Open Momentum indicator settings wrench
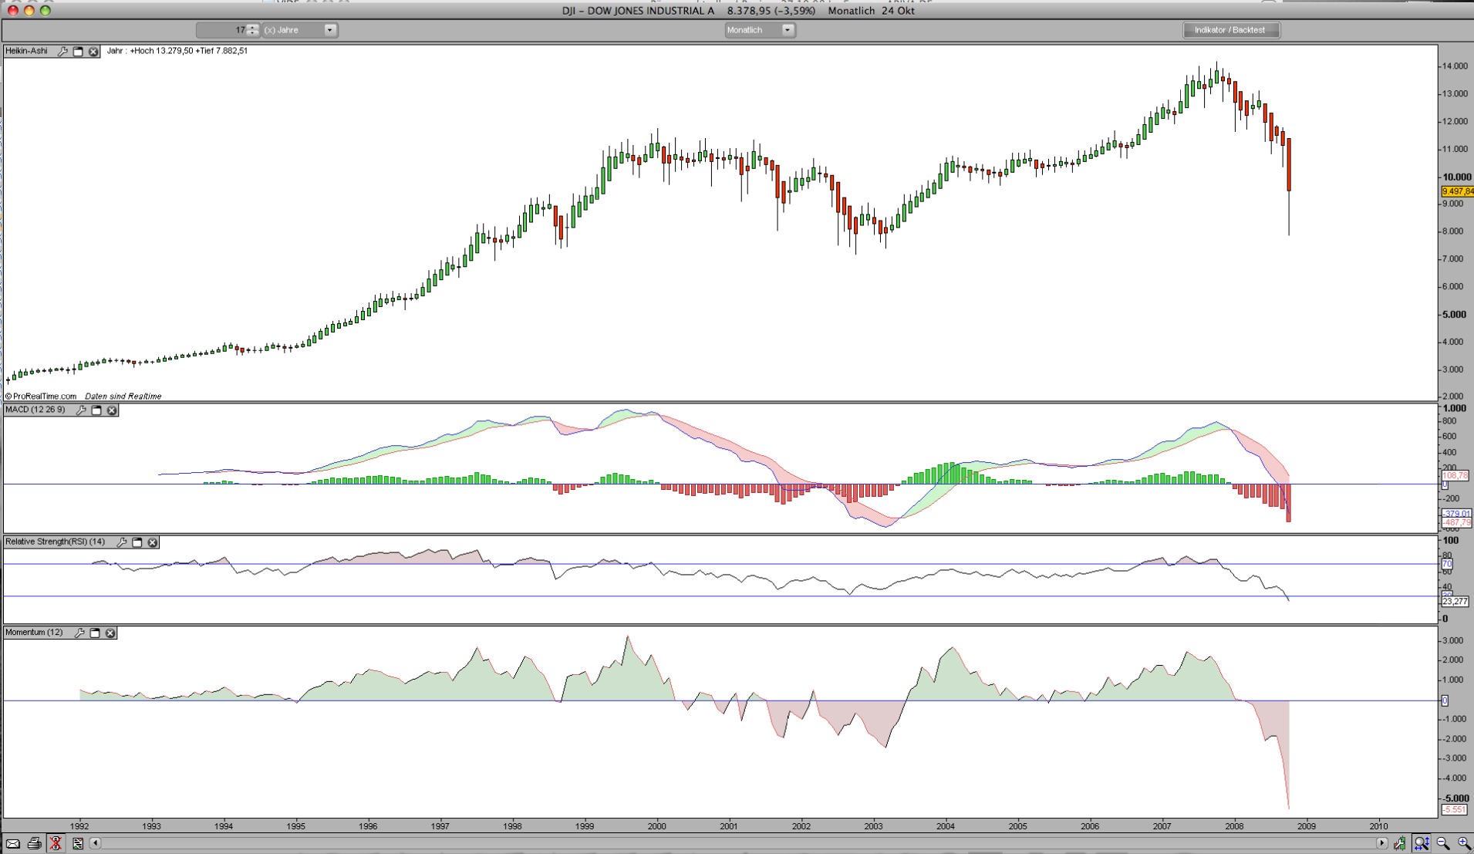The width and height of the screenshot is (1474, 854). [x=79, y=633]
